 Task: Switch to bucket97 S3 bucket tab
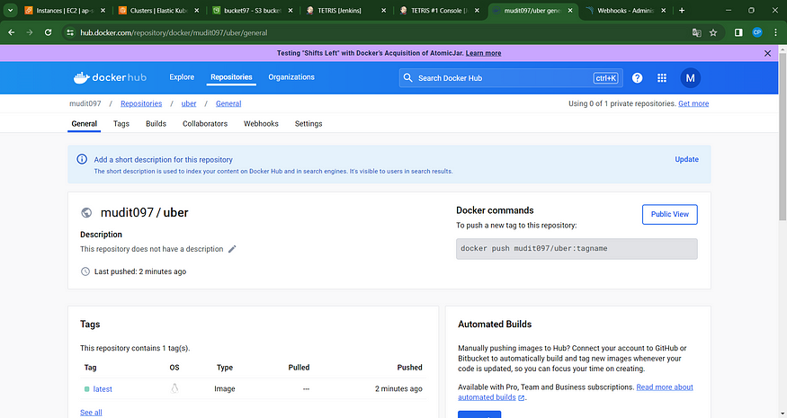251,11
